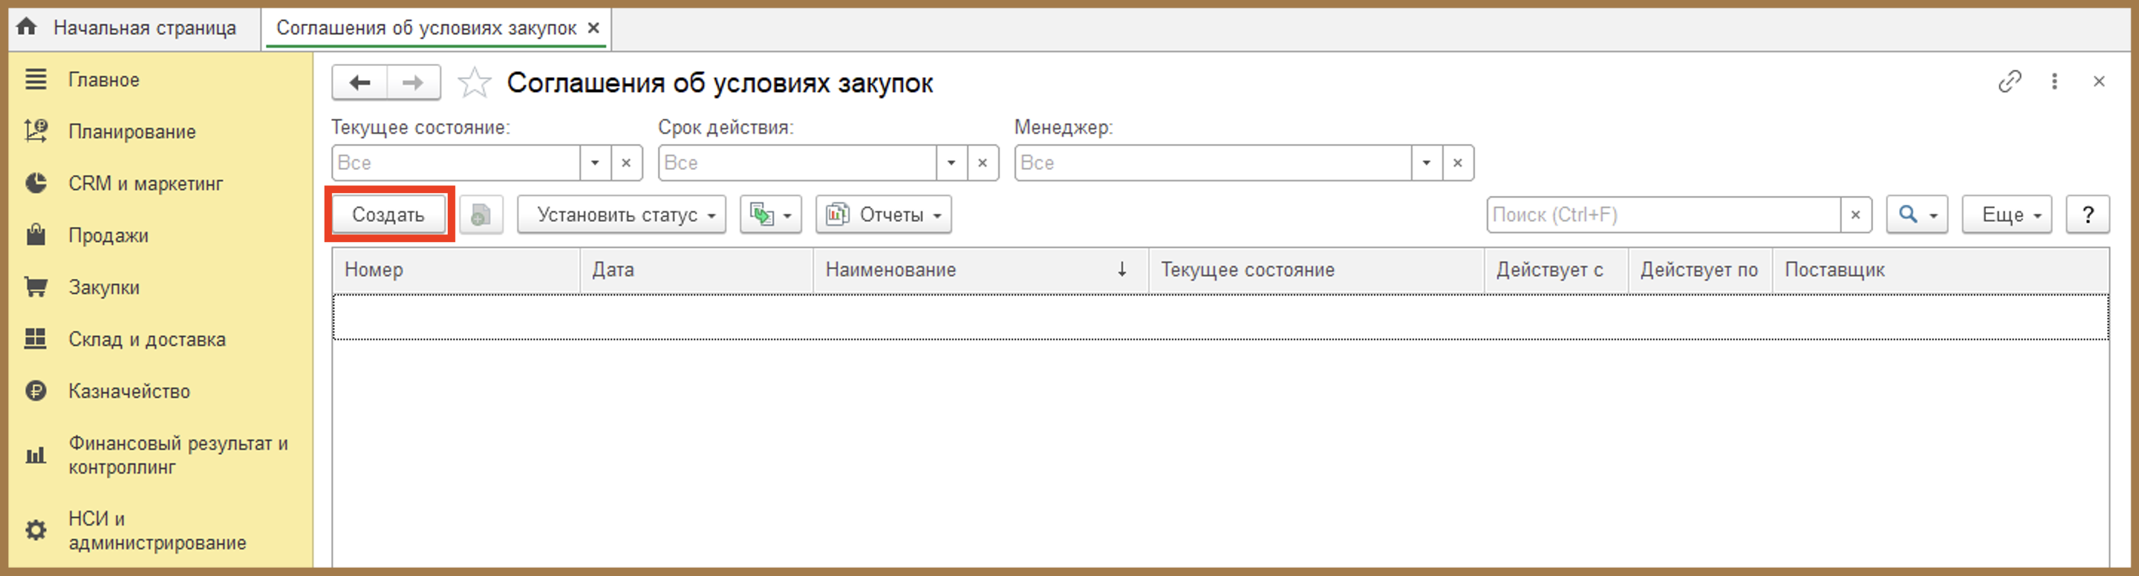Image resolution: width=2139 pixels, height=576 pixels.
Task: Add page to favorites with star icon
Action: click(474, 83)
